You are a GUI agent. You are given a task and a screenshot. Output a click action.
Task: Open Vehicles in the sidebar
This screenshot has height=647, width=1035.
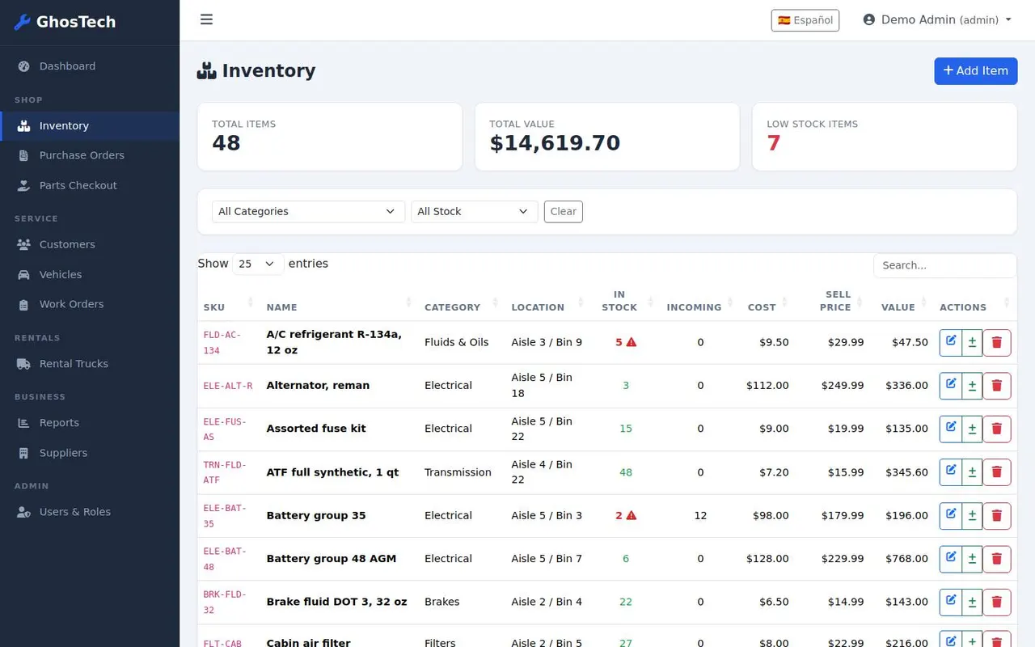(x=90, y=274)
